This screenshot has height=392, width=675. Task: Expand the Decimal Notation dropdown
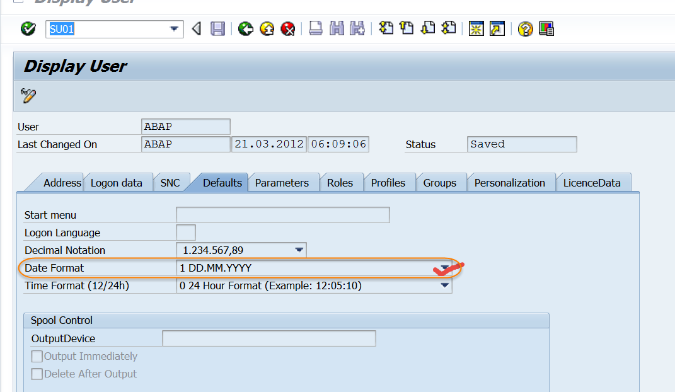tap(299, 250)
